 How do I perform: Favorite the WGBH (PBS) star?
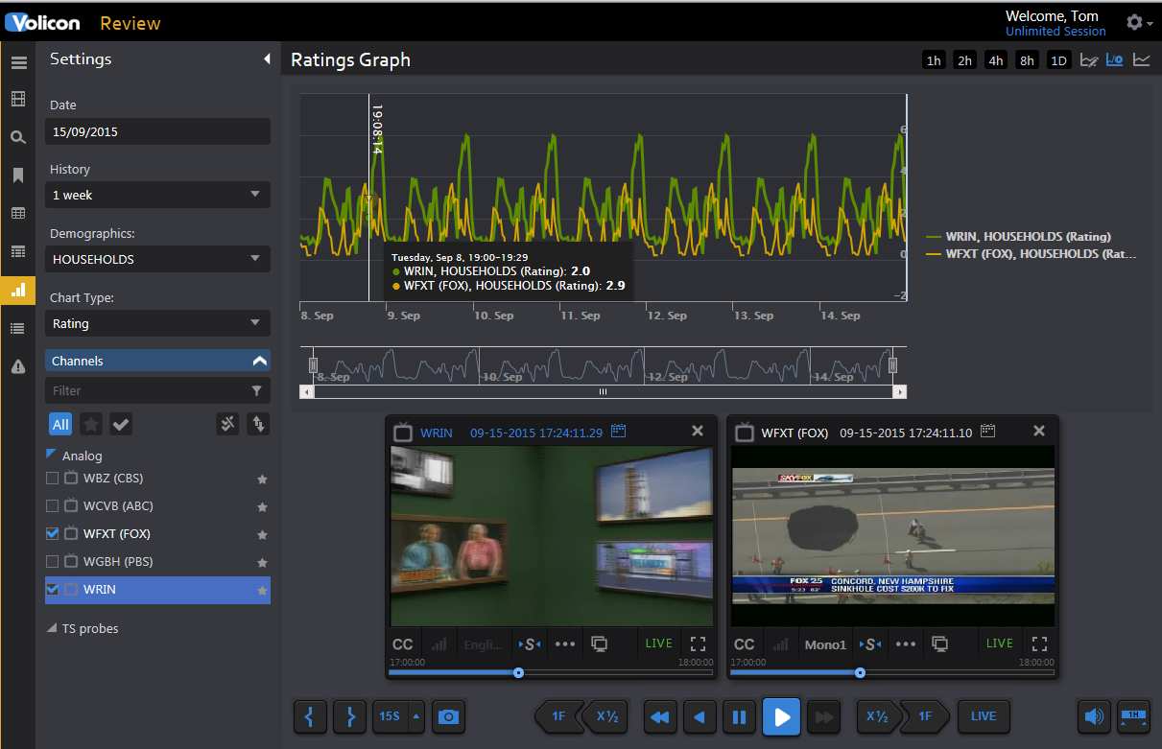point(262,562)
